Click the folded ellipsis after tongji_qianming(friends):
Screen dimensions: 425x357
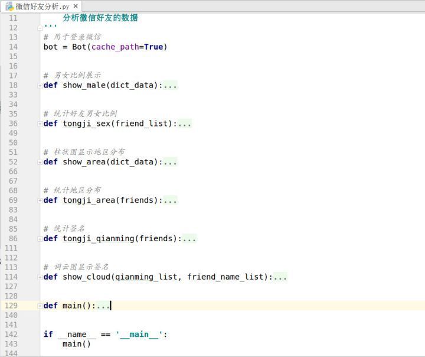[189, 239]
